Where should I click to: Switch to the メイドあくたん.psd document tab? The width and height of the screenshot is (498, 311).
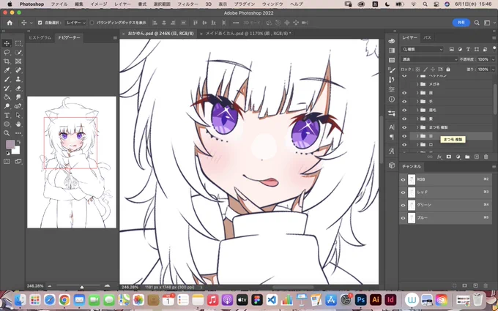click(x=245, y=34)
